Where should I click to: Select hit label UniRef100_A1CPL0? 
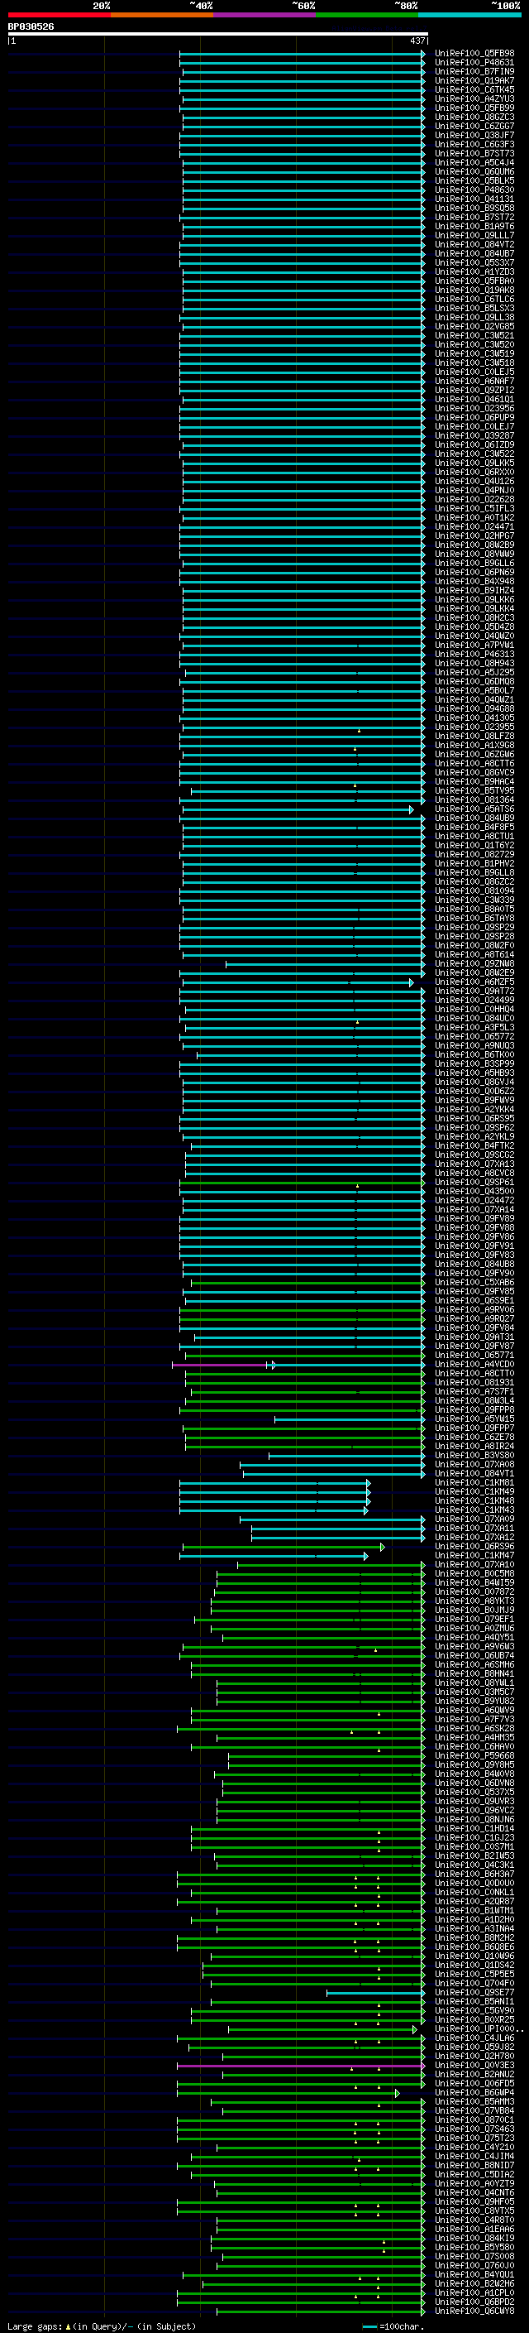pyautogui.click(x=474, y=2292)
